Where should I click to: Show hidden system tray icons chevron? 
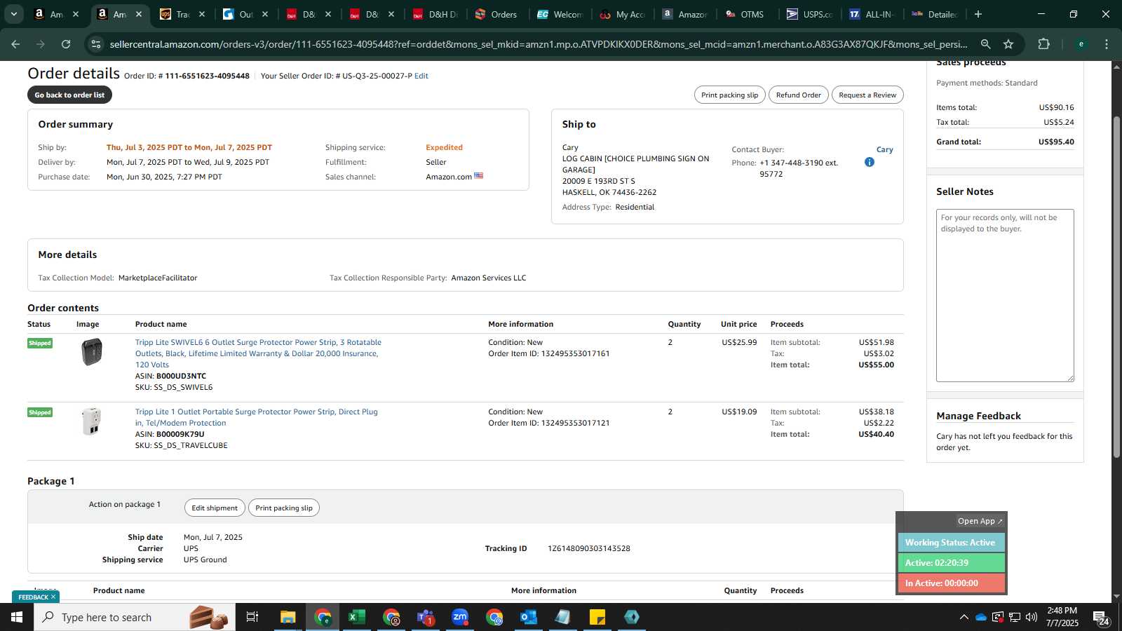pos(964,617)
